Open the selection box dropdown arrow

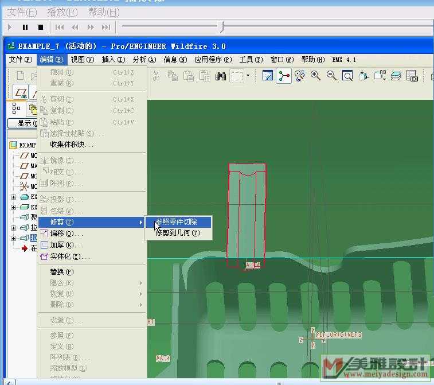tap(248, 75)
